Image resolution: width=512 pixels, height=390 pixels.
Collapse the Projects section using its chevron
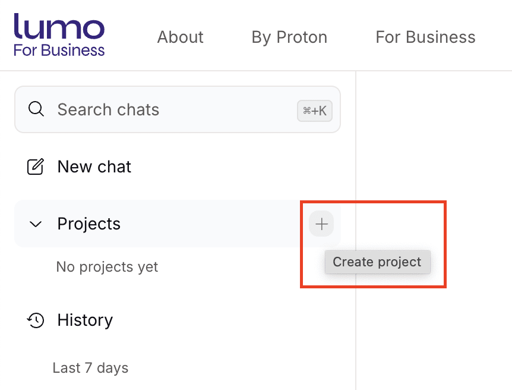point(36,224)
